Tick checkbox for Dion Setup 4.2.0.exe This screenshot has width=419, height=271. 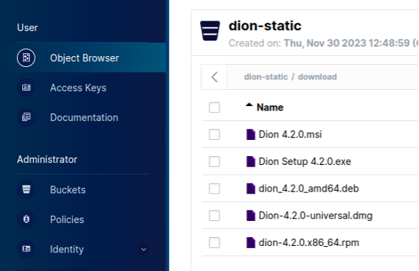[215, 161]
